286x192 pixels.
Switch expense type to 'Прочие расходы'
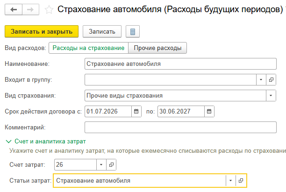click(157, 48)
